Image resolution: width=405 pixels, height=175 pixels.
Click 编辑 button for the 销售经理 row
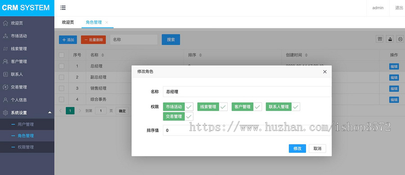tap(394, 89)
